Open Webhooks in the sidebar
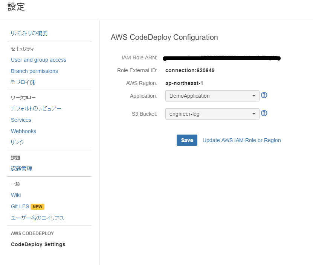 point(23,131)
